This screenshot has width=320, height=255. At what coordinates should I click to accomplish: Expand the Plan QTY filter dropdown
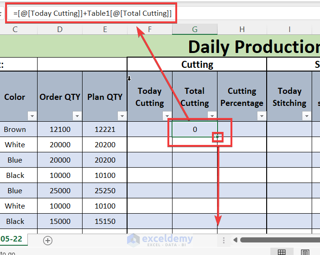[122, 116]
